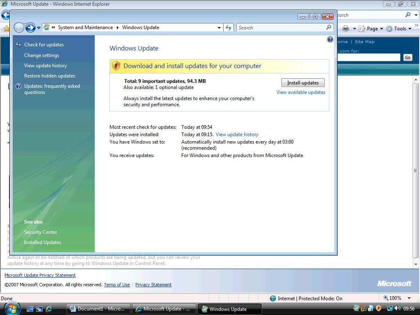The width and height of the screenshot is (420, 315).
Task: Click the network tray icon
Action: coord(390,308)
